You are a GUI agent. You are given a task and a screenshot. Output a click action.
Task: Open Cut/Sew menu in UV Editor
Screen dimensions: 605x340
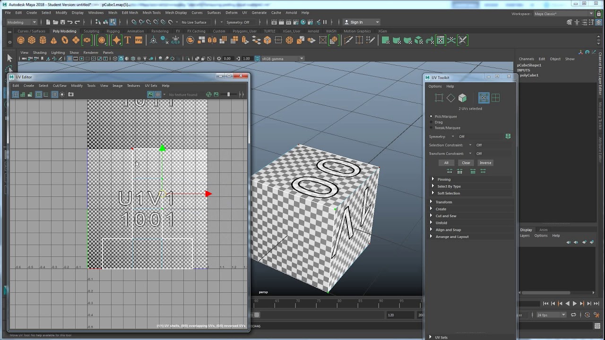pos(60,85)
